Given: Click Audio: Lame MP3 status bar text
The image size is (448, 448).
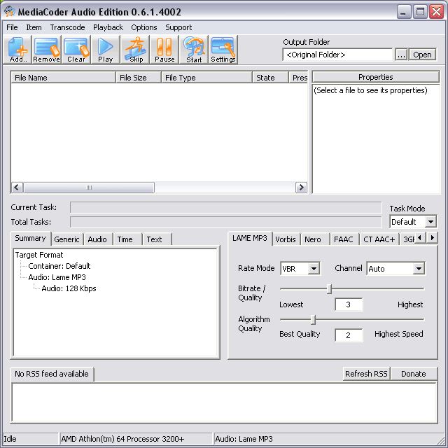Looking at the screenshot, I should 244,439.
